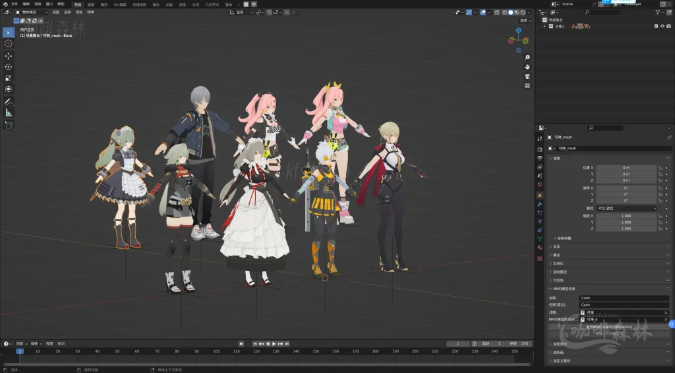Click the viewport zoom magnifier icon
675x373 pixels.
point(527,58)
